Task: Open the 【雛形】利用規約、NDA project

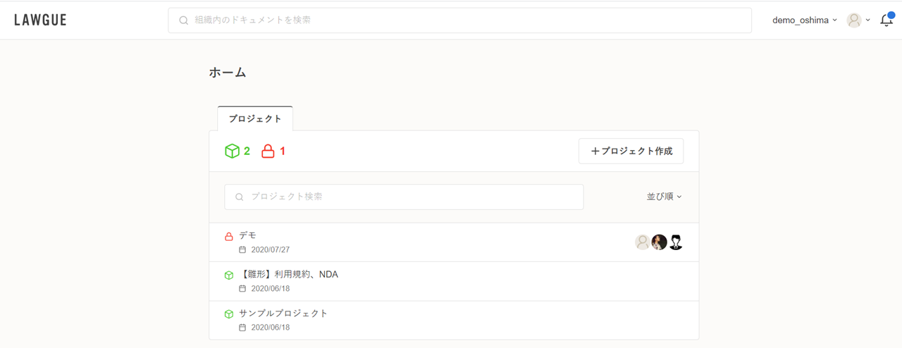Action: (x=288, y=274)
